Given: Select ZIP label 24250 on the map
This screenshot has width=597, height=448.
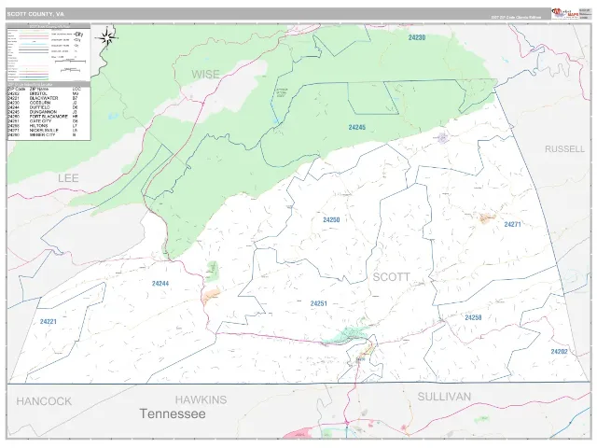Looking at the screenshot, I should pos(331,220).
